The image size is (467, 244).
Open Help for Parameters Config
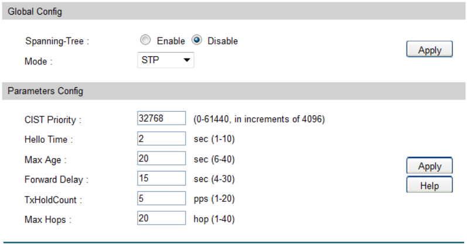pos(429,185)
